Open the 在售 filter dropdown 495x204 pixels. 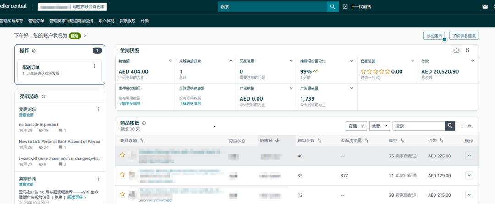(x=357, y=126)
